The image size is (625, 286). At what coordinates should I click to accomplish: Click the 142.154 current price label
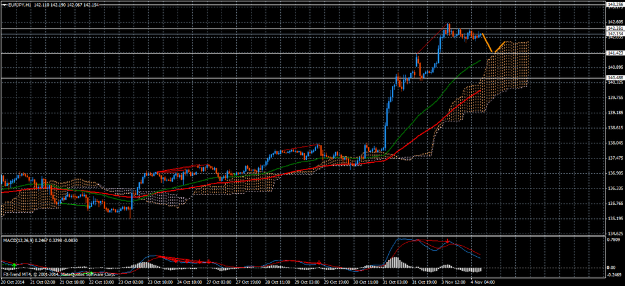pyautogui.click(x=614, y=34)
